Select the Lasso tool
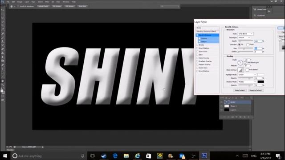The width and height of the screenshot is (285, 160). click(x=3, y=18)
